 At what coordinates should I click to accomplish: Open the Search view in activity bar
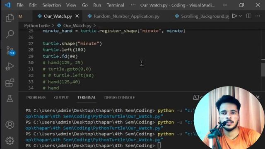point(10,34)
